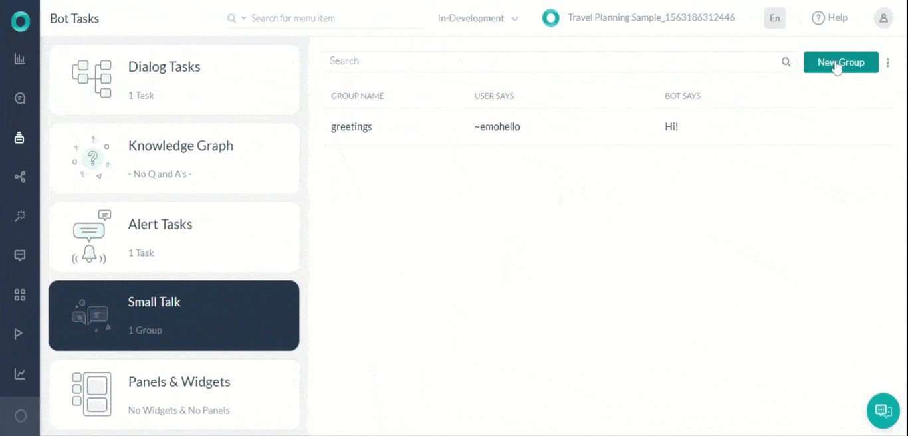908x436 pixels.
Task: Click the Bot Tasks robot sidebar icon
Action: (x=20, y=138)
